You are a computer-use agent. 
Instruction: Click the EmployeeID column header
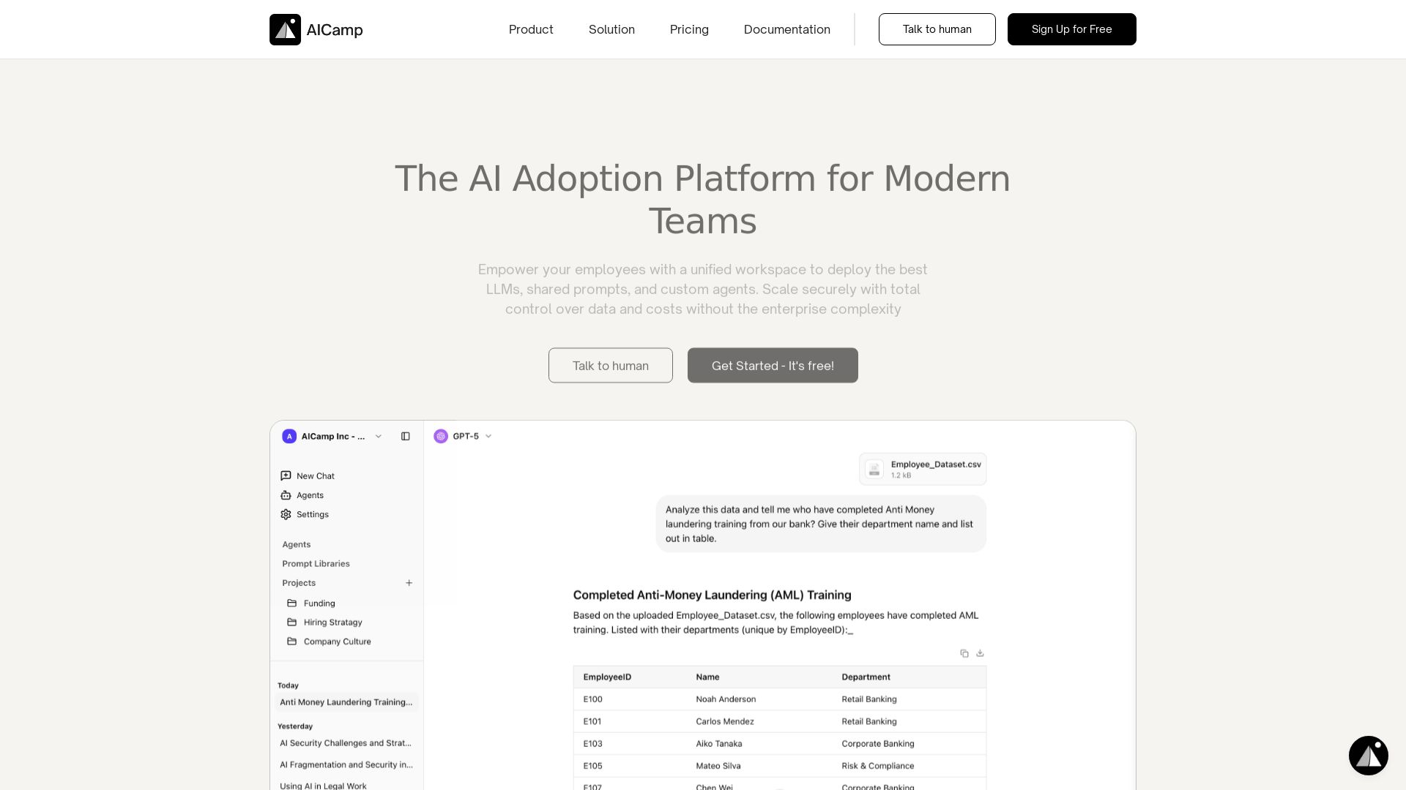click(x=607, y=677)
